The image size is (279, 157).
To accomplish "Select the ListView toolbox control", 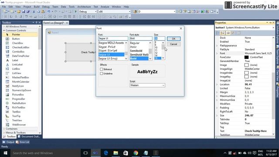I will tap(17, 73).
